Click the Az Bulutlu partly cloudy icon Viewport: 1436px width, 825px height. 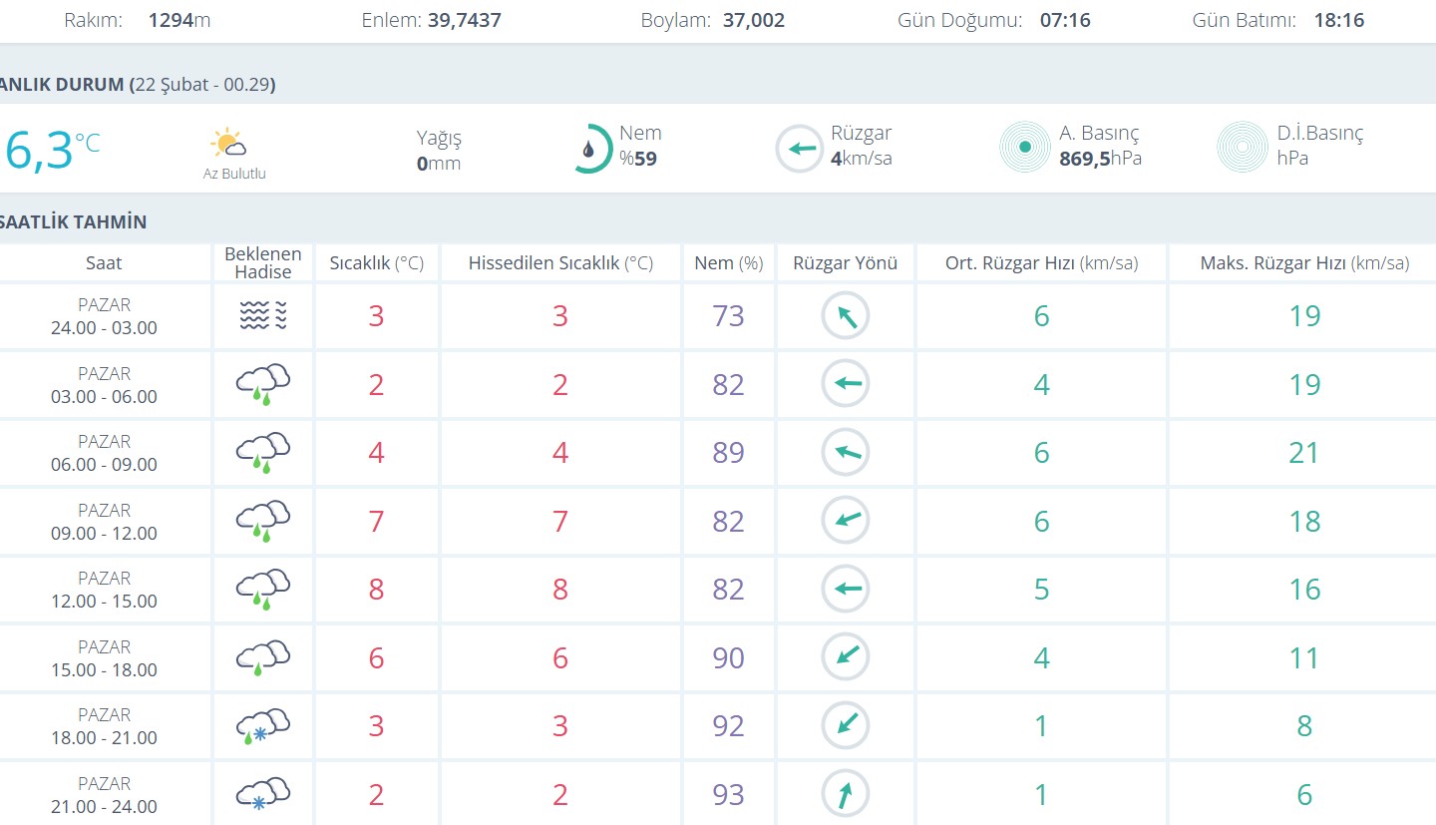228,144
